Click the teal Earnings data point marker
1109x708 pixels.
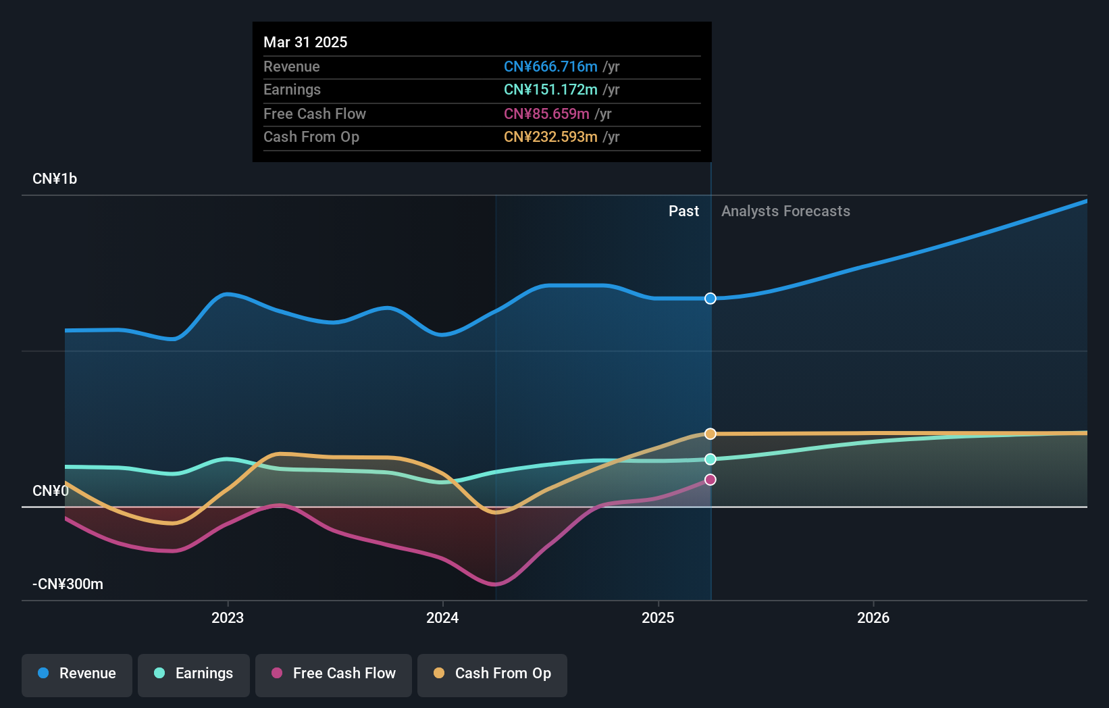pyautogui.click(x=711, y=459)
